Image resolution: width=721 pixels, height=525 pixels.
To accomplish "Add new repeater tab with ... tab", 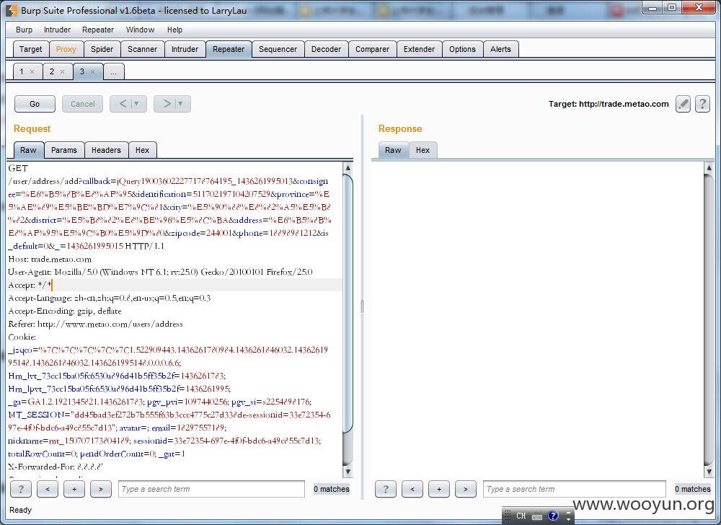I will coord(114,71).
